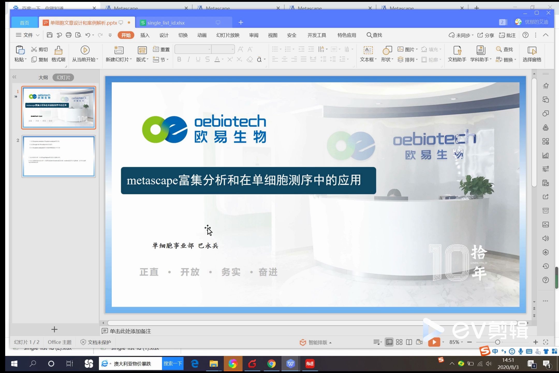The image size is (559, 373).
Task: Open Selection Pane (选择窗格)
Action: 532,54
